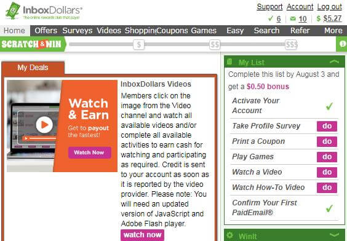This screenshot has height=241, width=347.
Task: Select the double-dollar scratch milestone marker
Action: [215, 45]
